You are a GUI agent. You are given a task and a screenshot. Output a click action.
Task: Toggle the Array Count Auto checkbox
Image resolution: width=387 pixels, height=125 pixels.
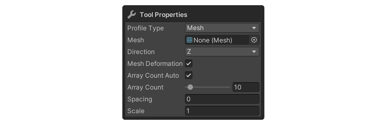[189, 76]
